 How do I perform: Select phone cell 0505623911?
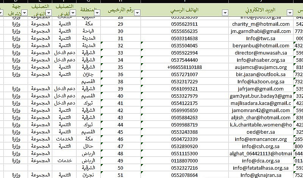point(184,24)
